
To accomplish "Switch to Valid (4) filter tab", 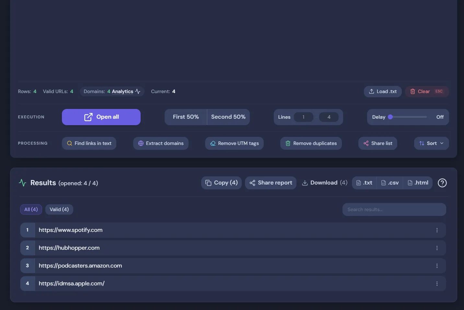I will pos(59,209).
